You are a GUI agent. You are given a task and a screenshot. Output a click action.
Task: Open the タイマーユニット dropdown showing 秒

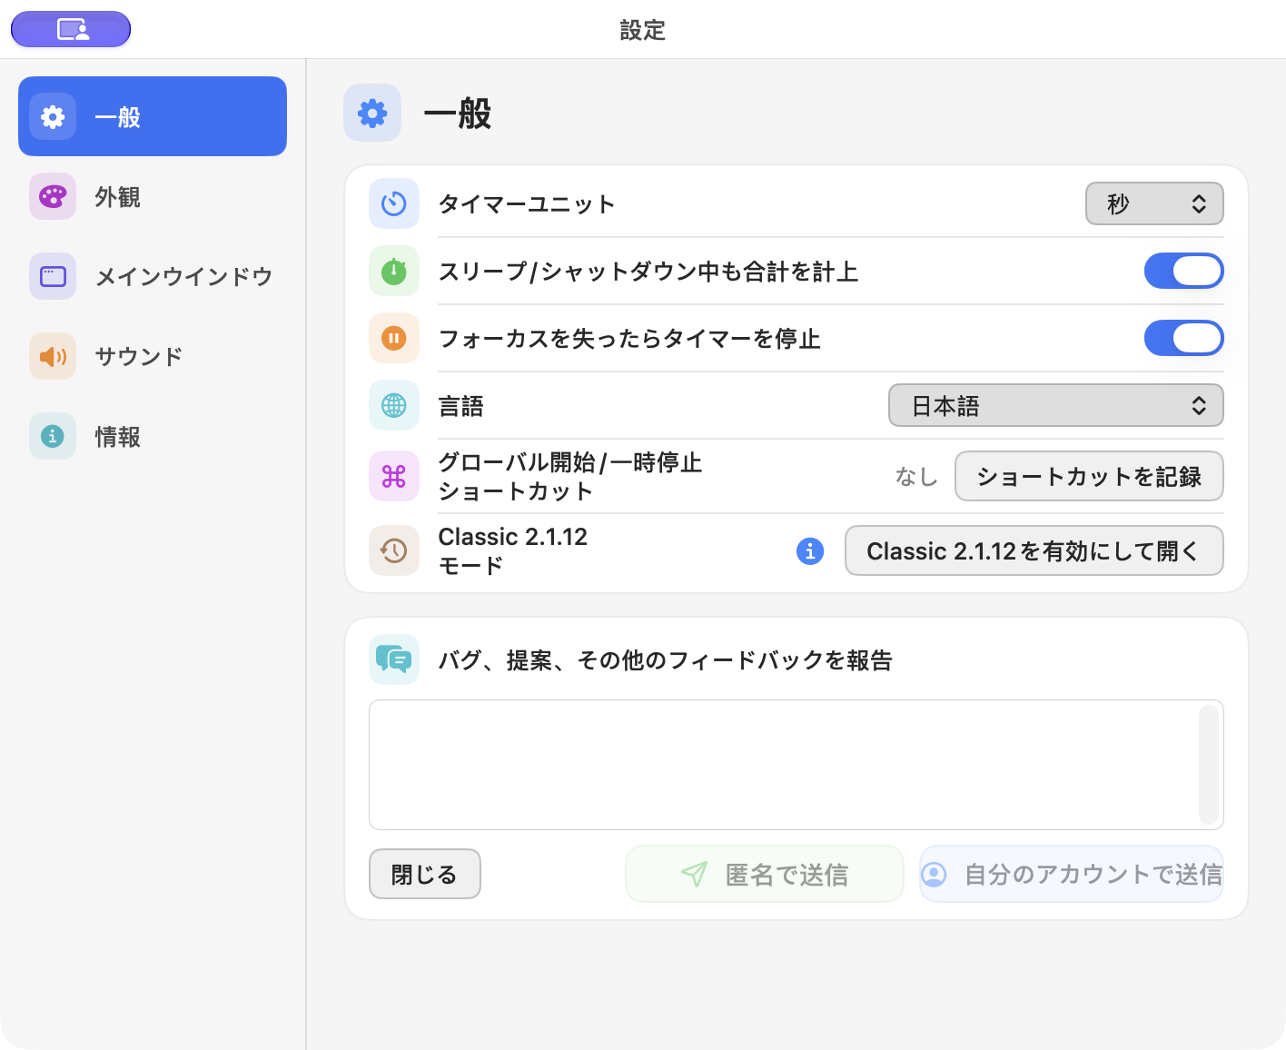(x=1154, y=203)
